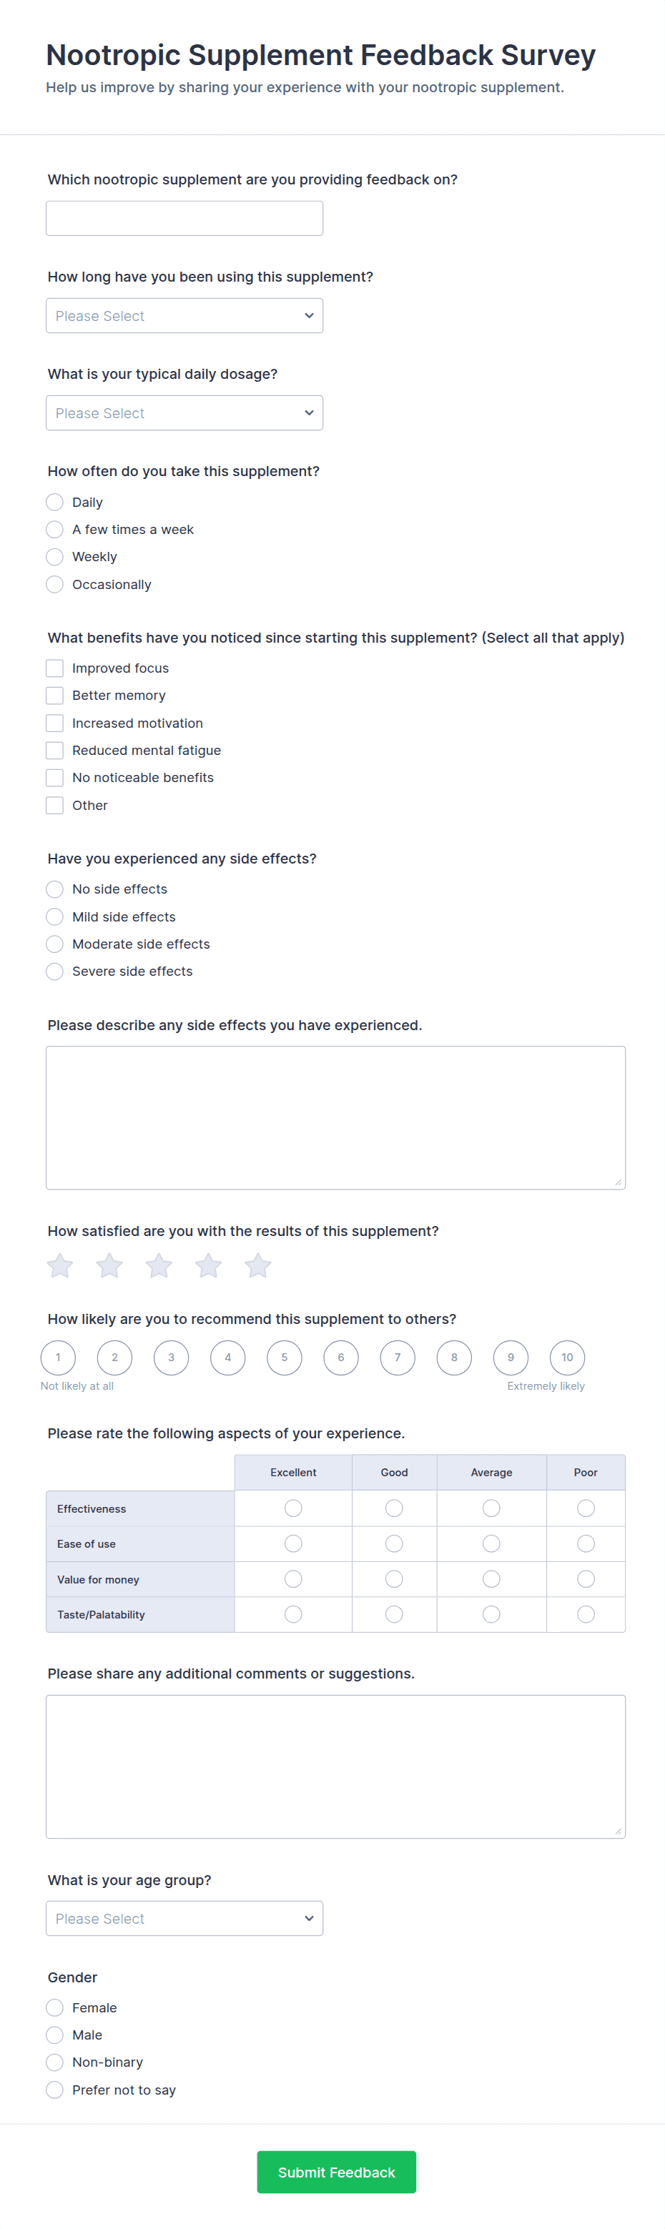Image resolution: width=665 pixels, height=2229 pixels.
Task: Choose Mild side effects option
Action: click(54, 916)
